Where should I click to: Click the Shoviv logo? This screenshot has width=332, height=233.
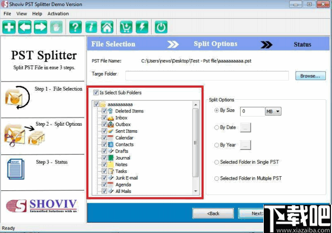42,206
